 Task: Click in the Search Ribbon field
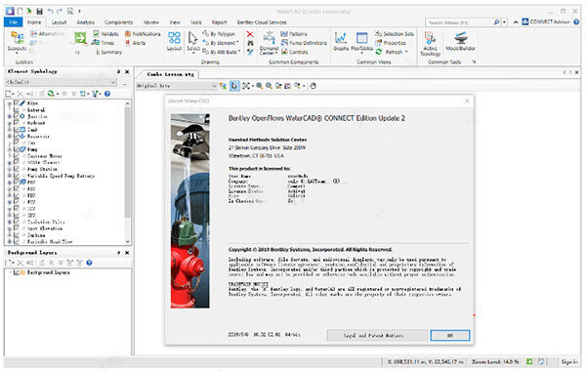click(x=460, y=22)
